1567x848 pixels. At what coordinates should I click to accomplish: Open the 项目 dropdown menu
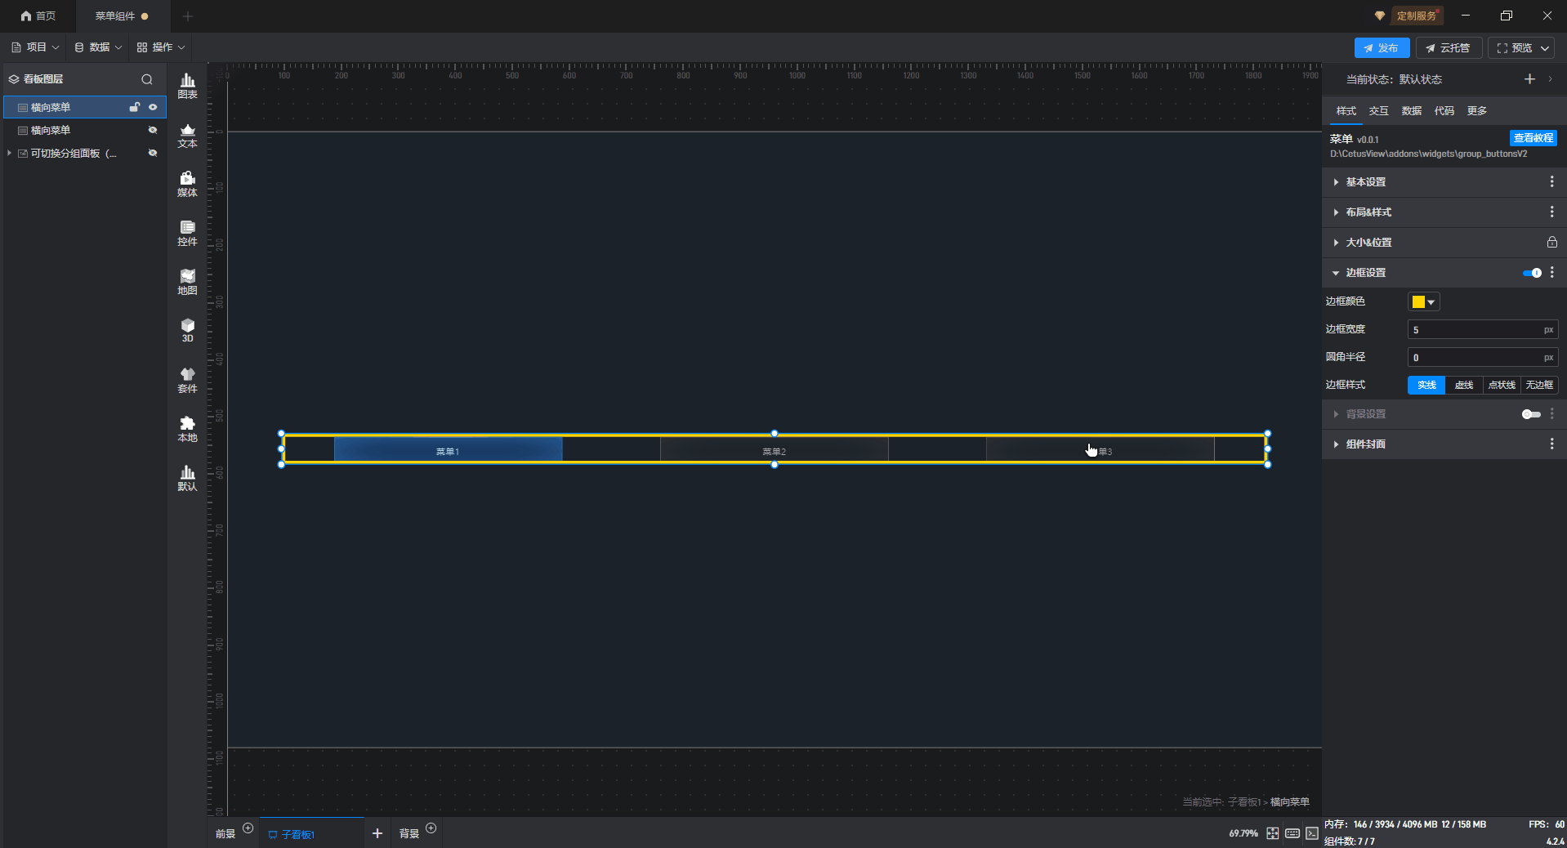(x=35, y=47)
